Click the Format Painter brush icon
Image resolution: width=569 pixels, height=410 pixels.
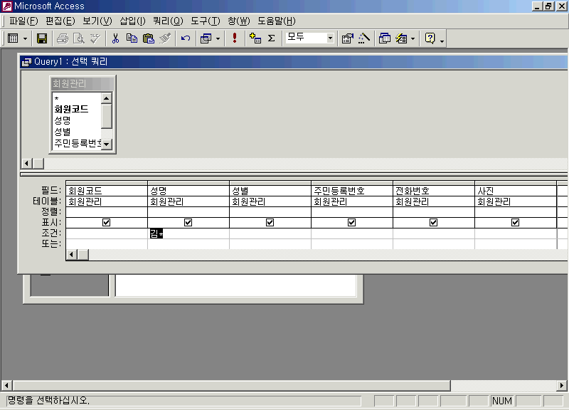tap(165, 38)
